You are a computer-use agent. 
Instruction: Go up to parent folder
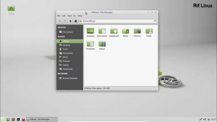[70, 21]
